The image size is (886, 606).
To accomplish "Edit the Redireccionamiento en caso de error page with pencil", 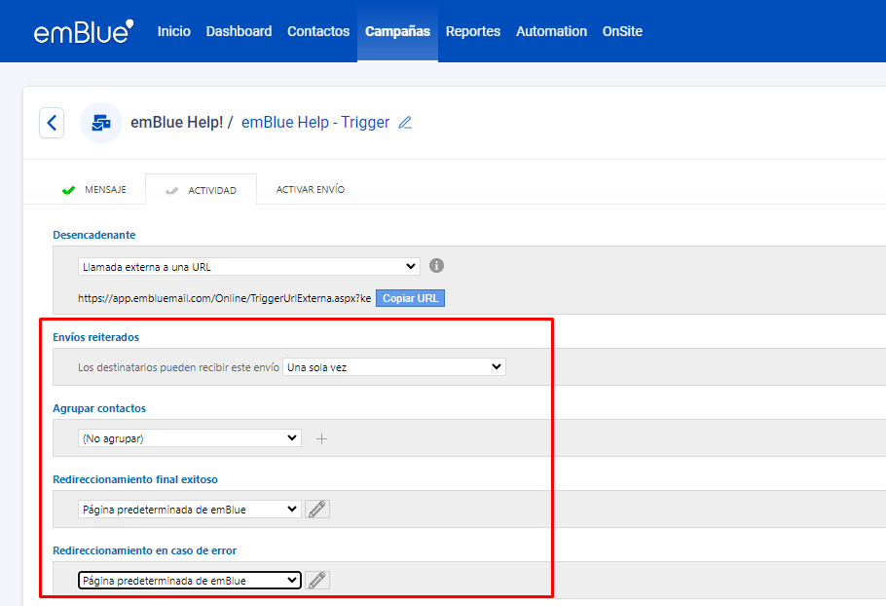I will [317, 581].
